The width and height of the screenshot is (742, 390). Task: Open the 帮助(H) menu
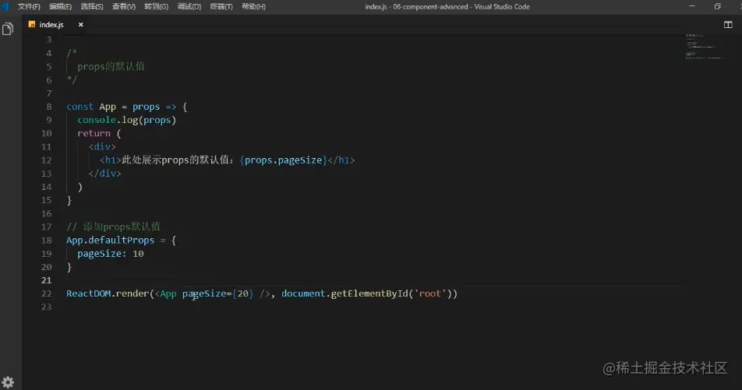[253, 7]
